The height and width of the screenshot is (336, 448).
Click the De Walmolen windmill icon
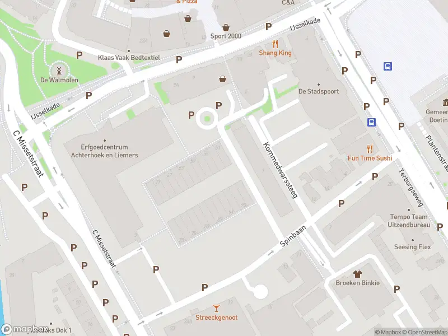59,70
